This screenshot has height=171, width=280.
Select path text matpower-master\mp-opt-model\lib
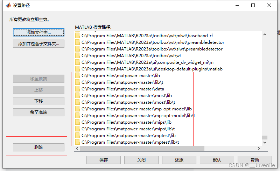click(x=136, y=109)
